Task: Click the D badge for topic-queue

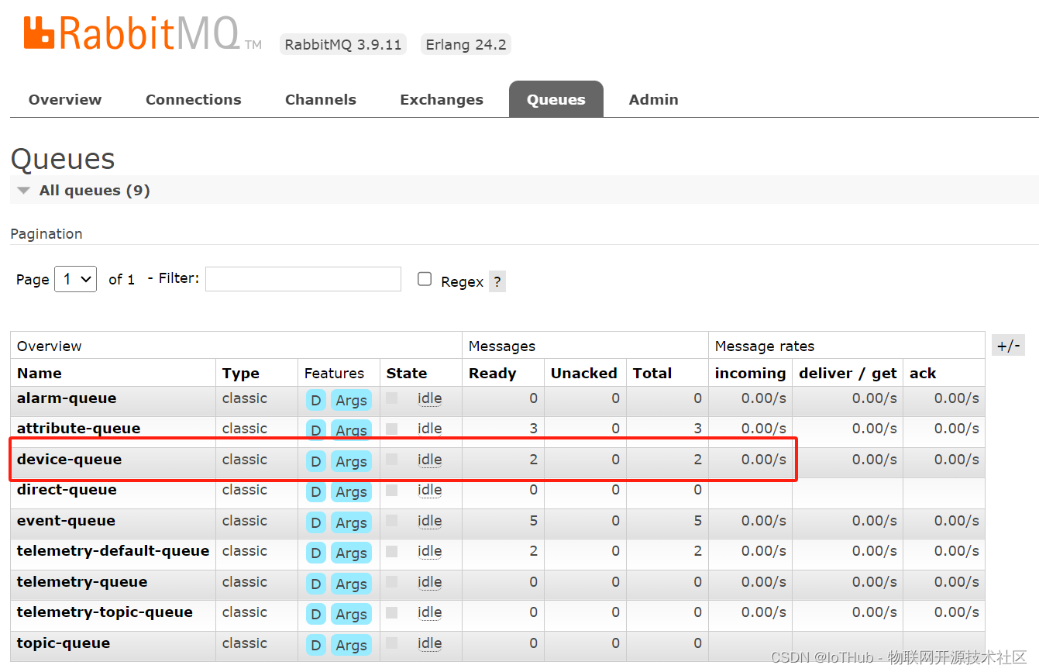Action: (x=315, y=645)
